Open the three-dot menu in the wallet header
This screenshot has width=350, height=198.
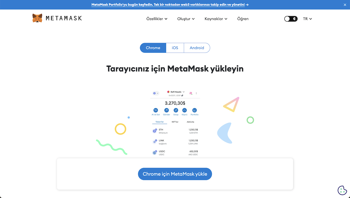pos(196,93)
